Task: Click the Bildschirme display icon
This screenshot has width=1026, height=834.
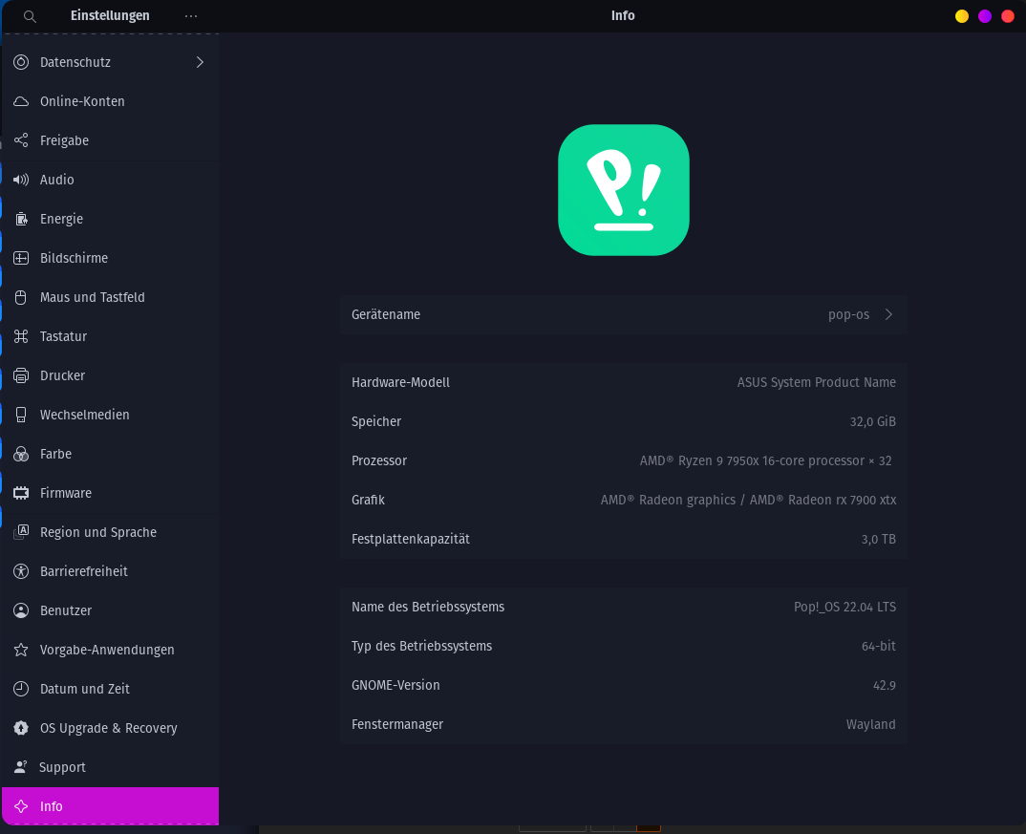Action: click(x=21, y=258)
